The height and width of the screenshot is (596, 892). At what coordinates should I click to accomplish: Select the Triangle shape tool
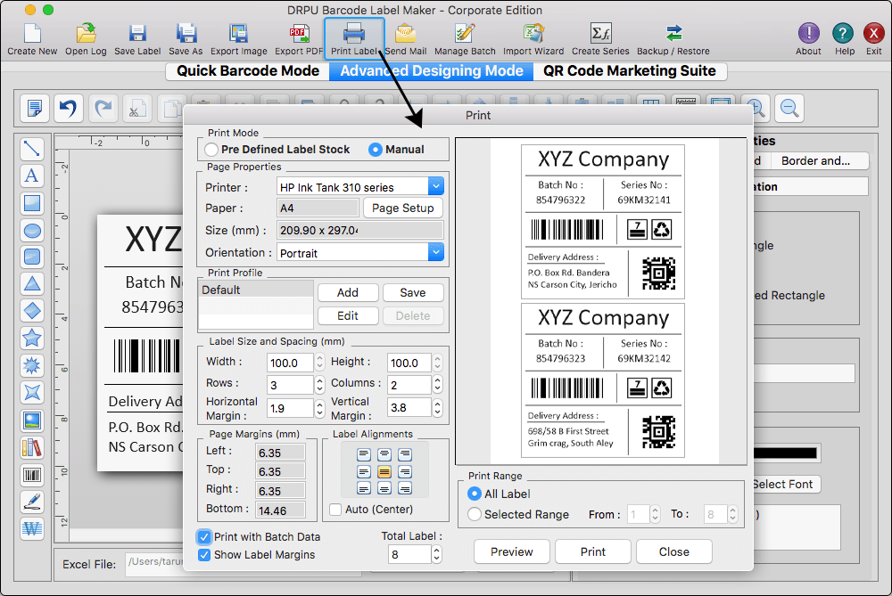point(32,284)
